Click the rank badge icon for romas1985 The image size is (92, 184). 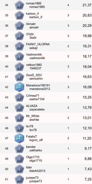click(19, 5)
